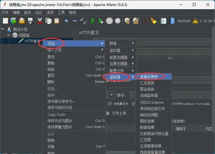Select 响应时间图 listener
215x154 pixels.
pos(154,115)
